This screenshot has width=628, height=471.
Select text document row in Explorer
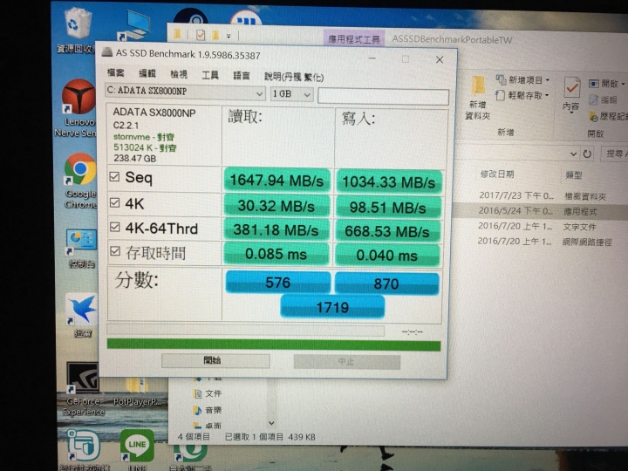tap(541, 227)
